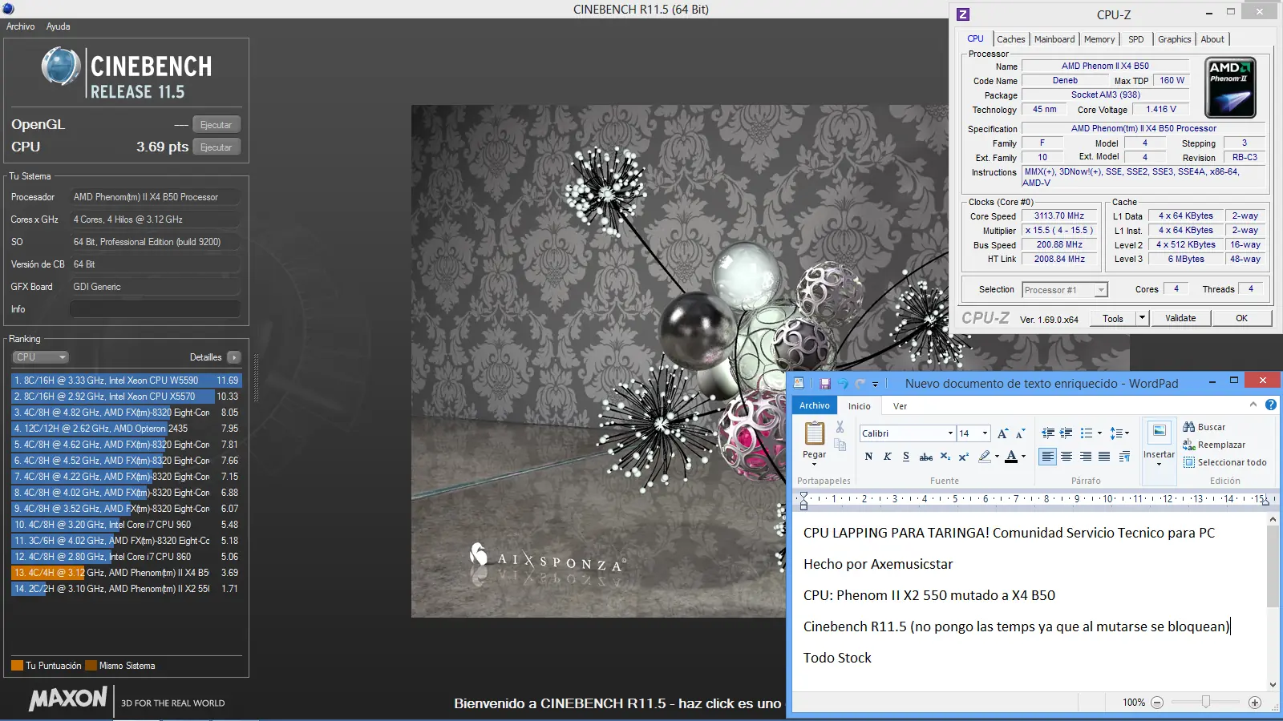Open the Graphics tab in CPU-Z
The image size is (1283, 721).
[x=1174, y=39]
